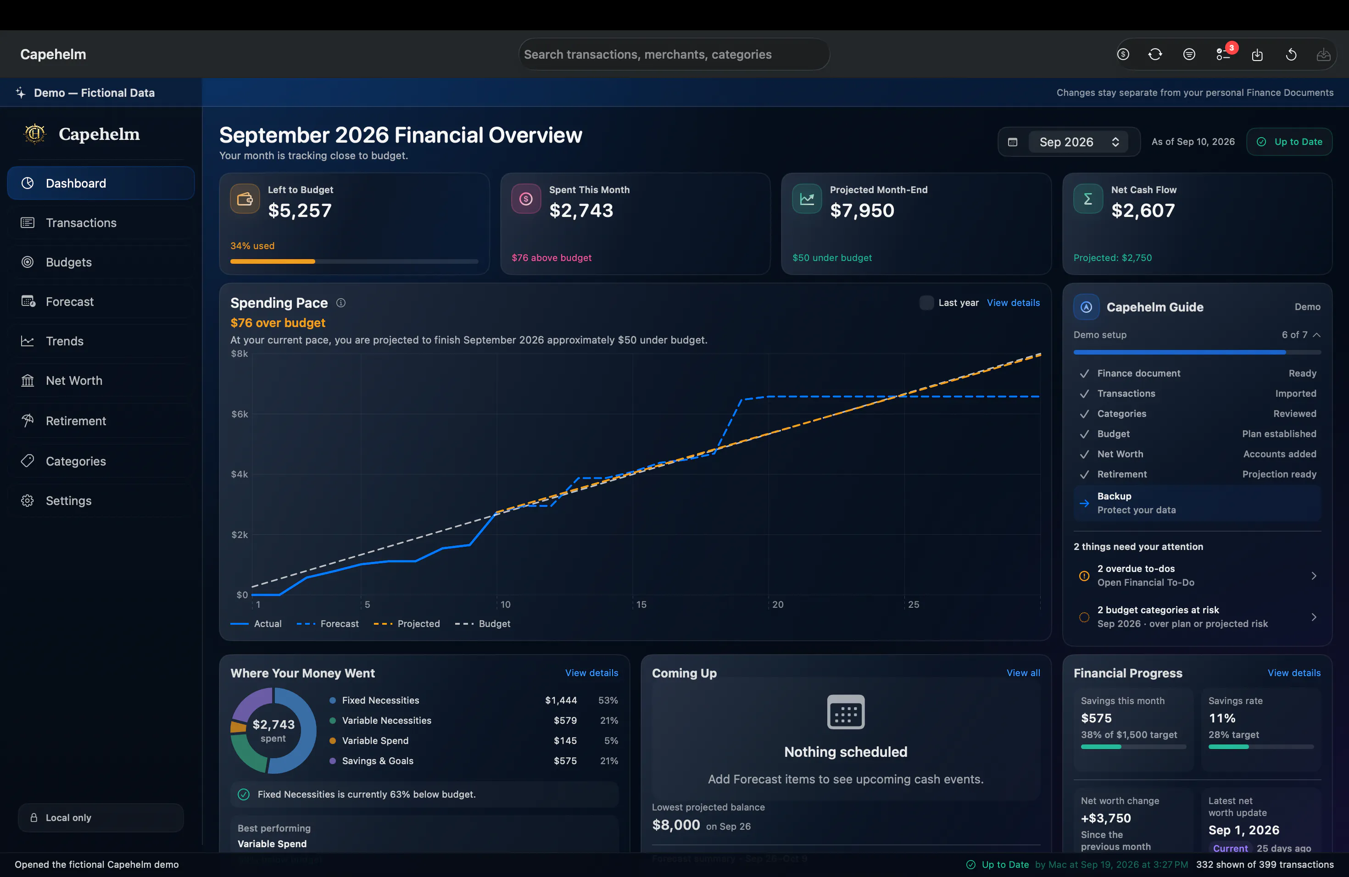This screenshot has width=1349, height=877.
Task: Switch to the Forecast sidebar page
Action: tap(101, 301)
